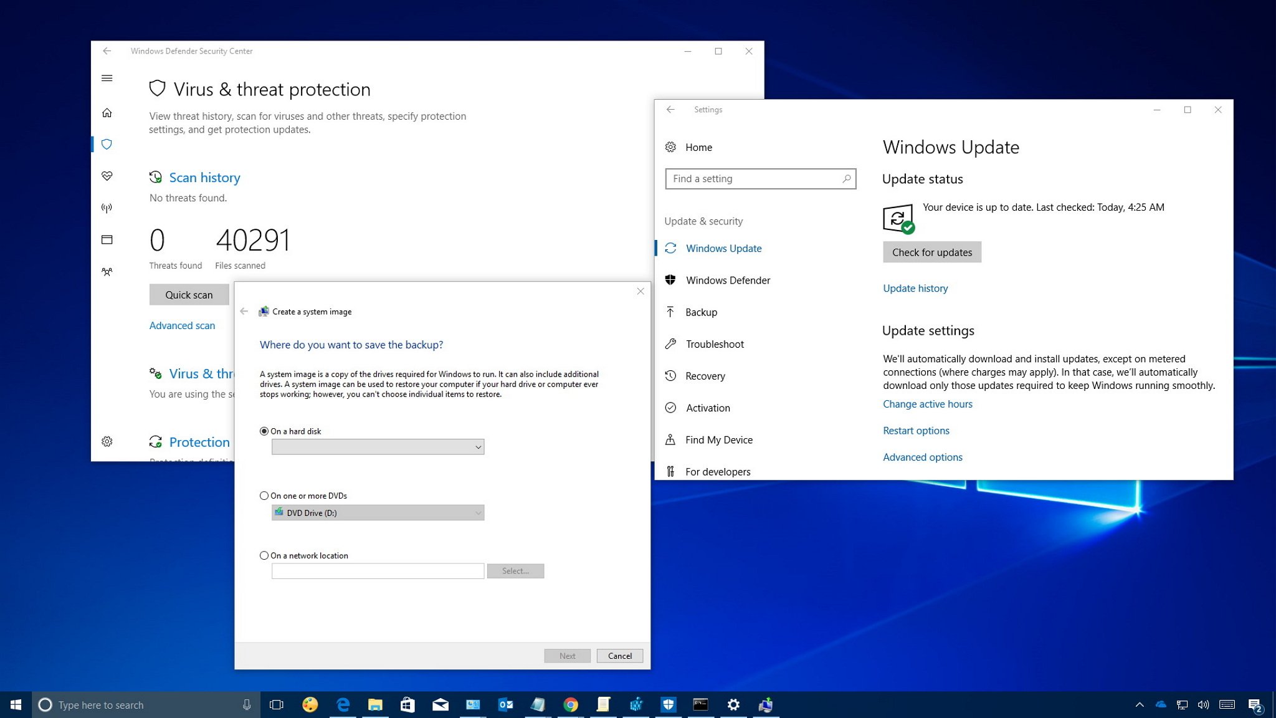Click the Network protection icon in sidebar
The image size is (1276, 718).
coord(107,207)
